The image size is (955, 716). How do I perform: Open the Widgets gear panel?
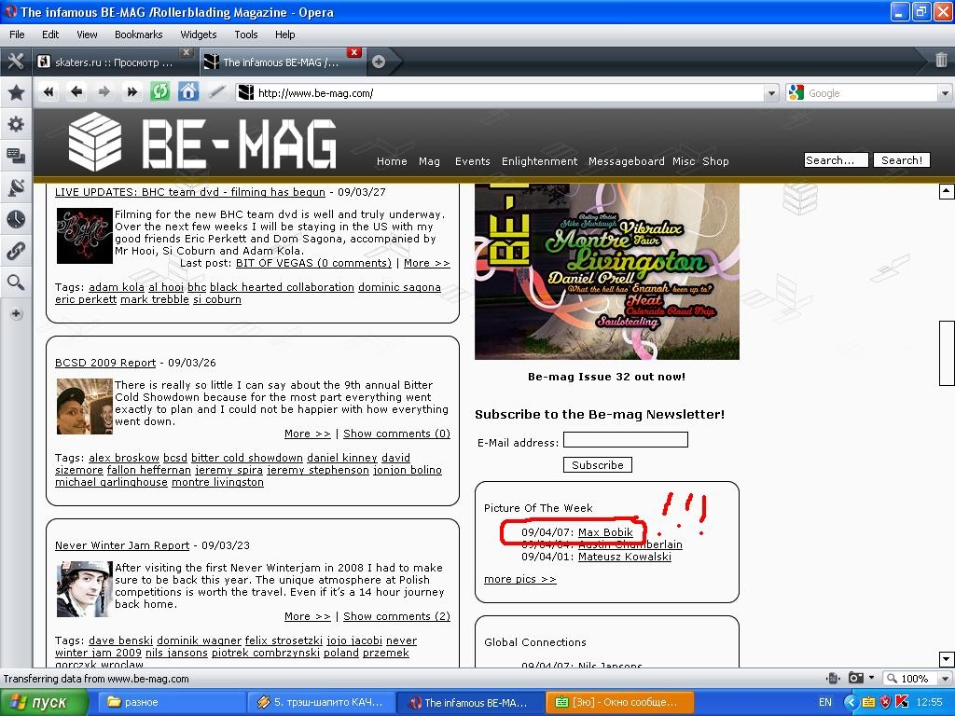pos(16,124)
